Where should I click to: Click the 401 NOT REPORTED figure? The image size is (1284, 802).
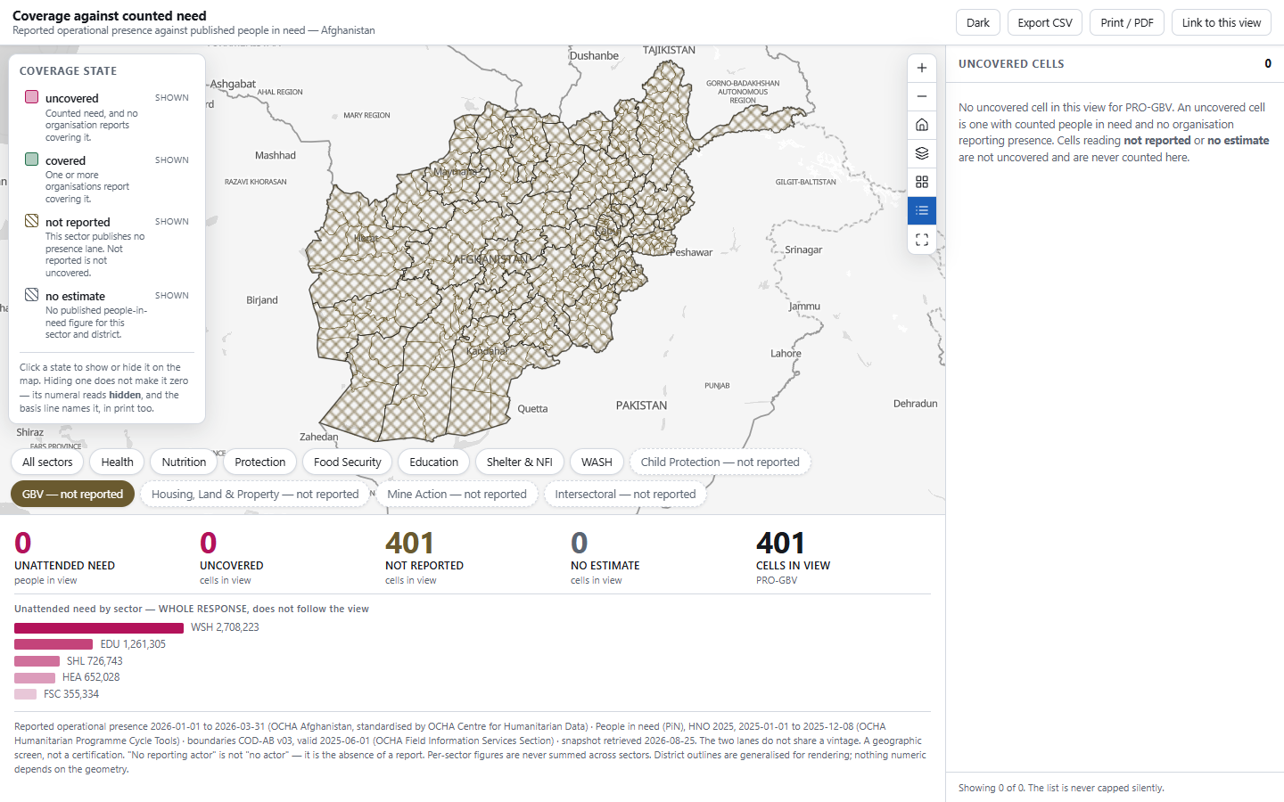[x=409, y=543]
